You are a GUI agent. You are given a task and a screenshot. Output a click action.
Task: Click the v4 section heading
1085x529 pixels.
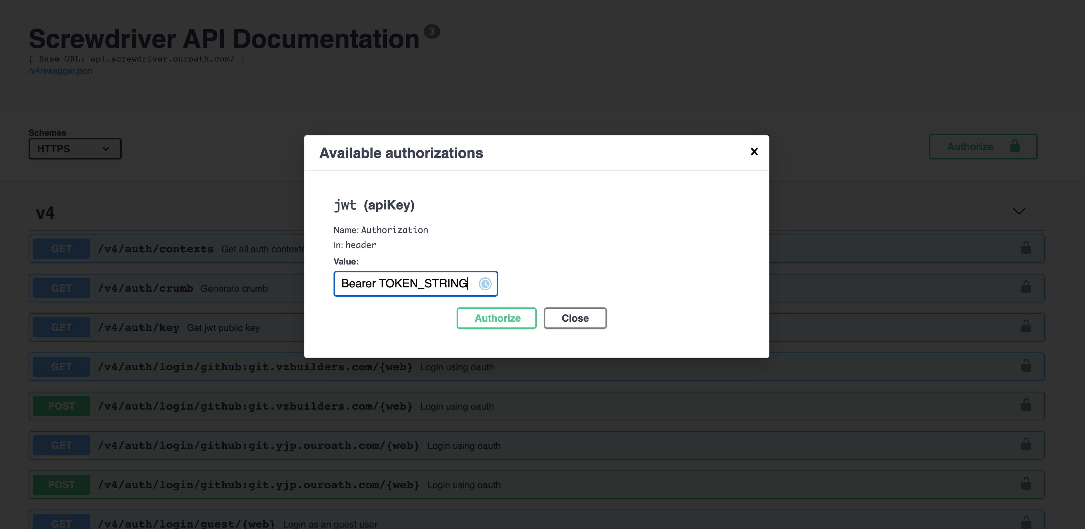point(45,213)
